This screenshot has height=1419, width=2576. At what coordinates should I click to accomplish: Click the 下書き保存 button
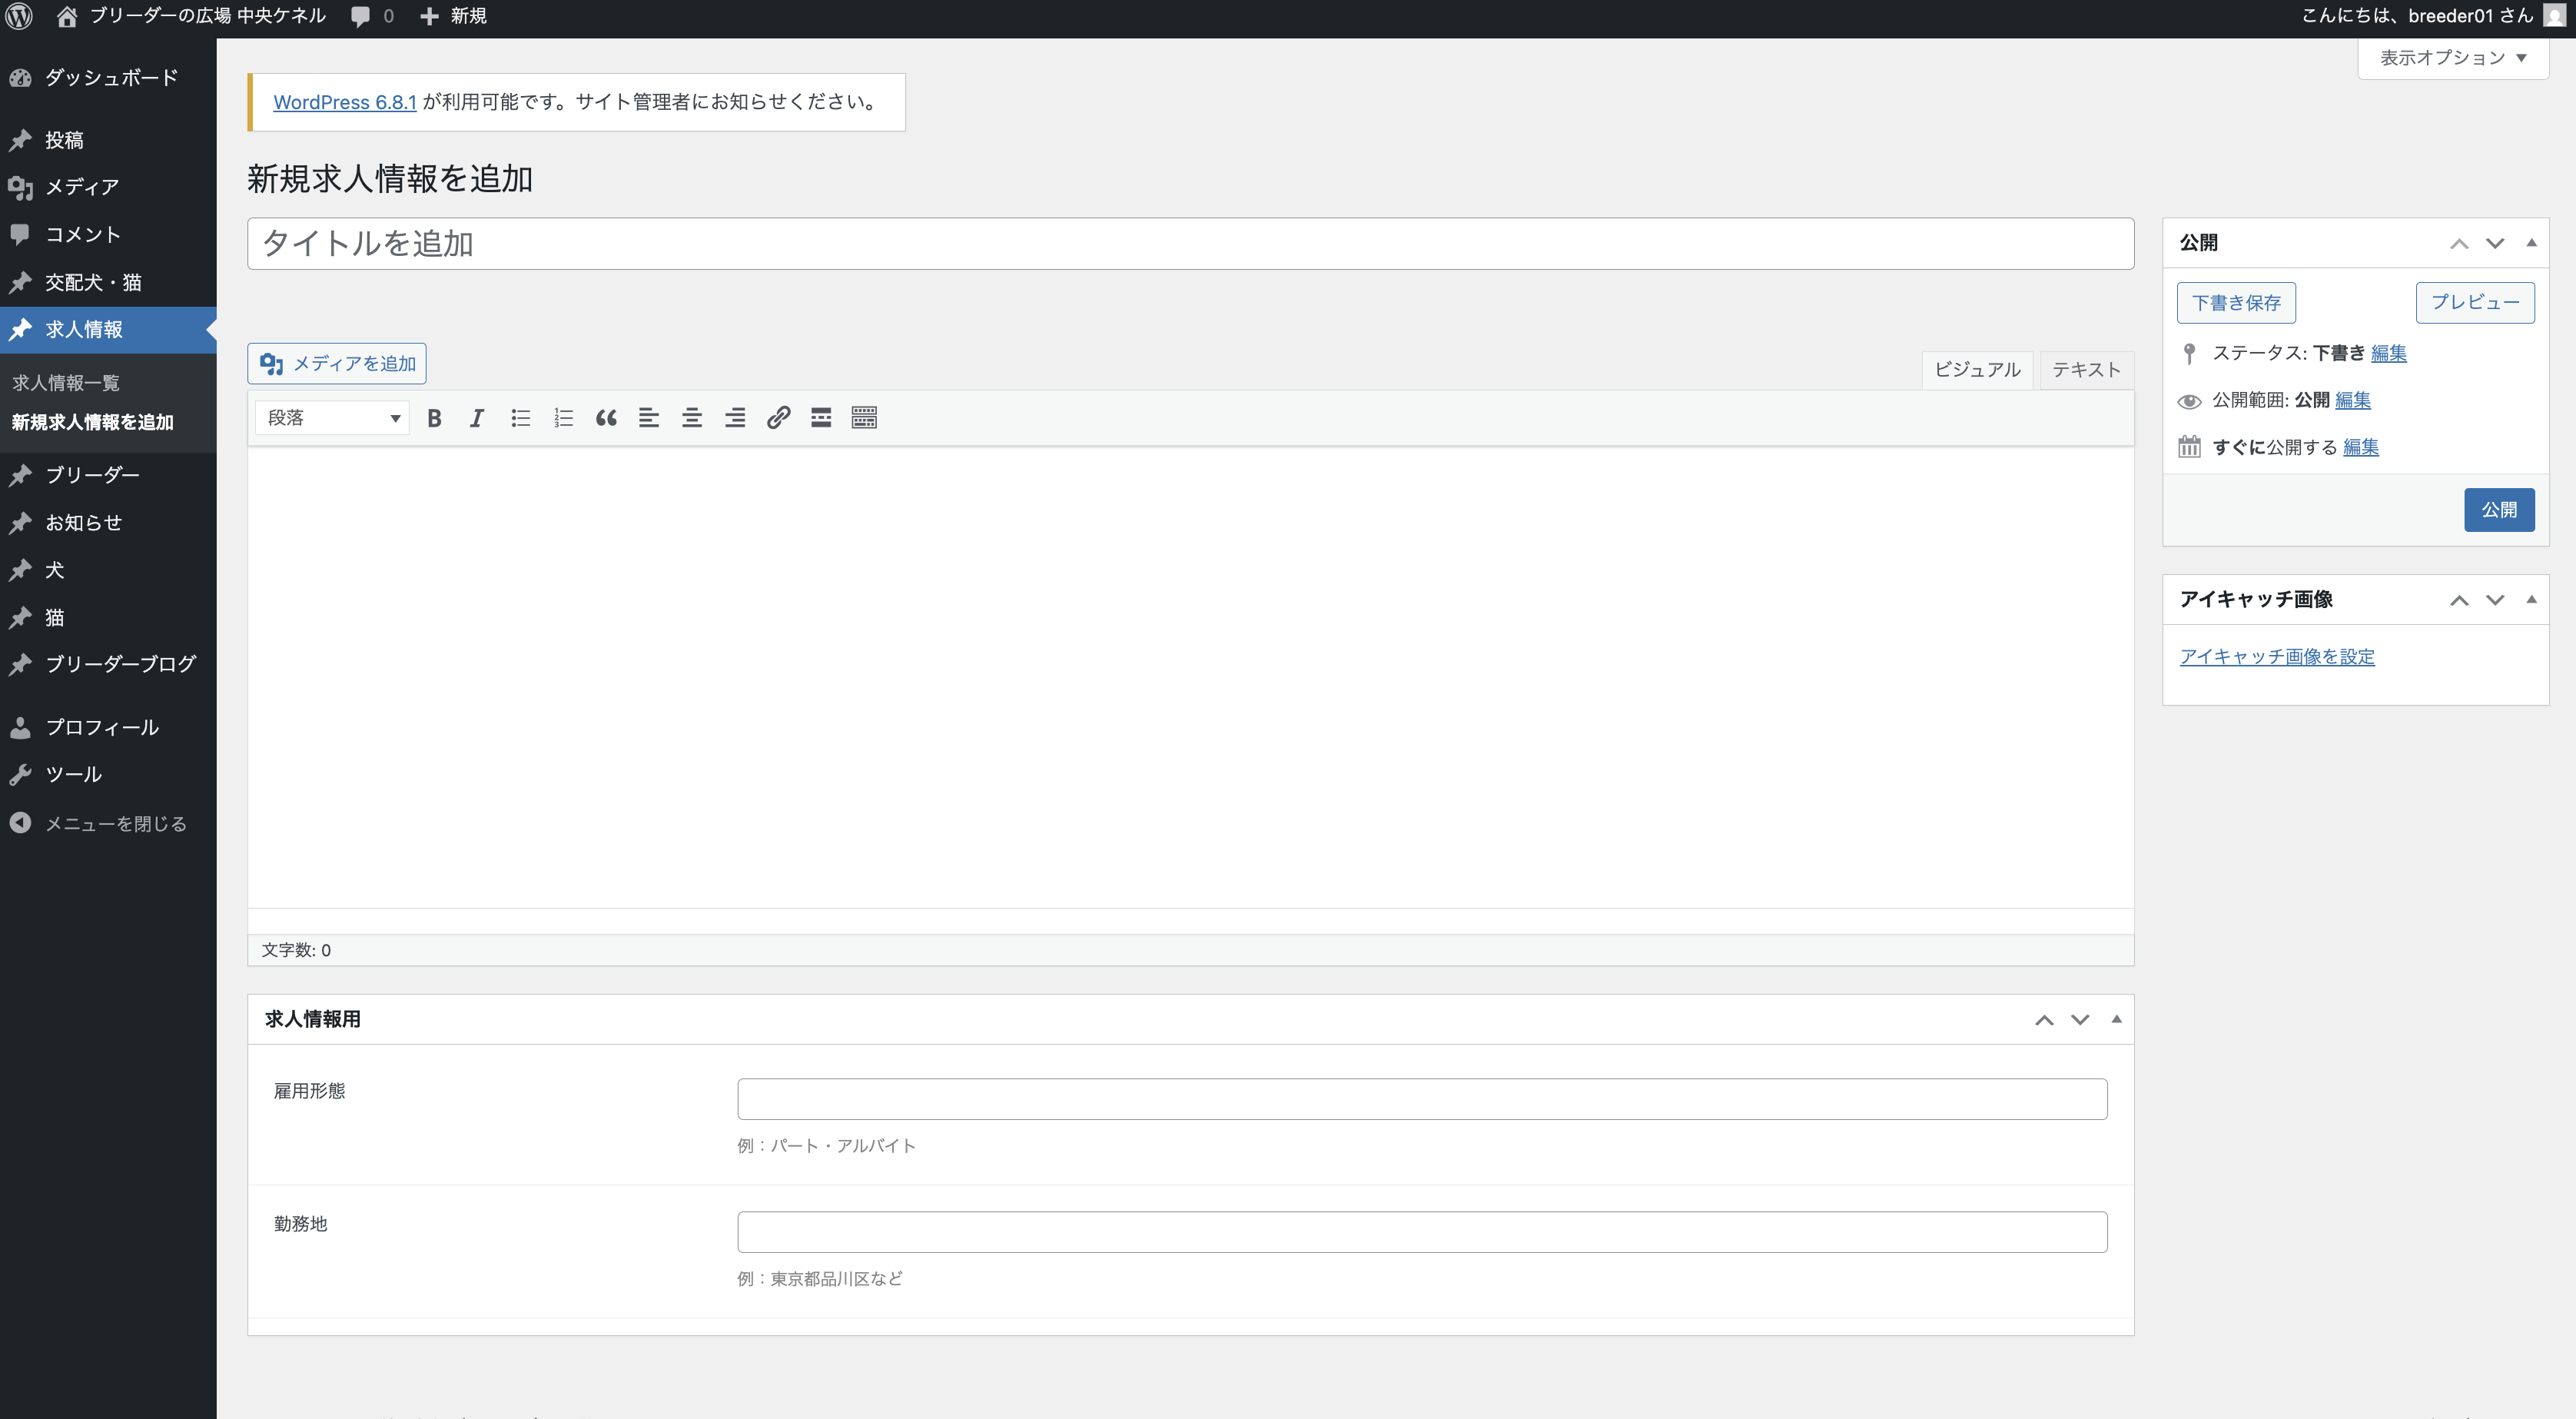pos(2236,303)
